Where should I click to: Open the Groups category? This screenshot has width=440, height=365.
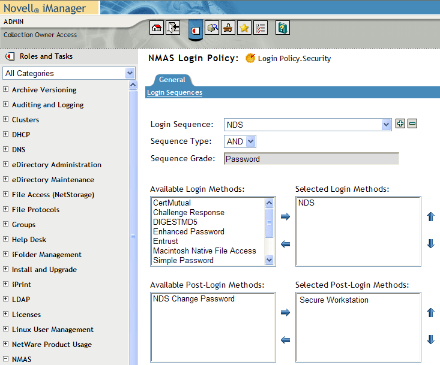[23, 225]
